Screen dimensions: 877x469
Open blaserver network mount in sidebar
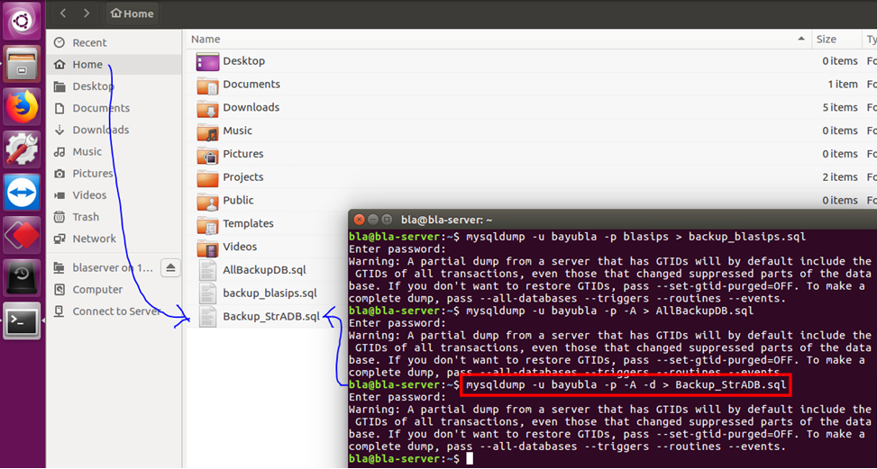104,268
